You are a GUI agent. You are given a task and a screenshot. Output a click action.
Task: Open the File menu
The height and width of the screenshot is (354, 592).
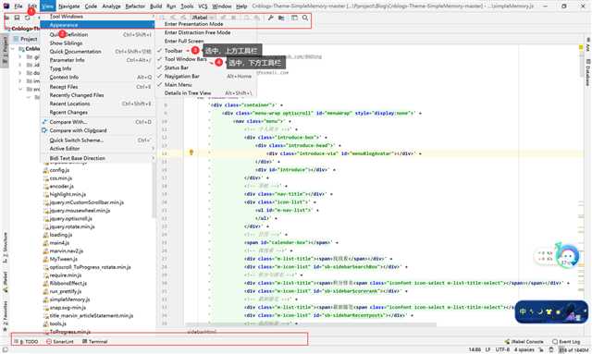pyautogui.click(x=18, y=6)
